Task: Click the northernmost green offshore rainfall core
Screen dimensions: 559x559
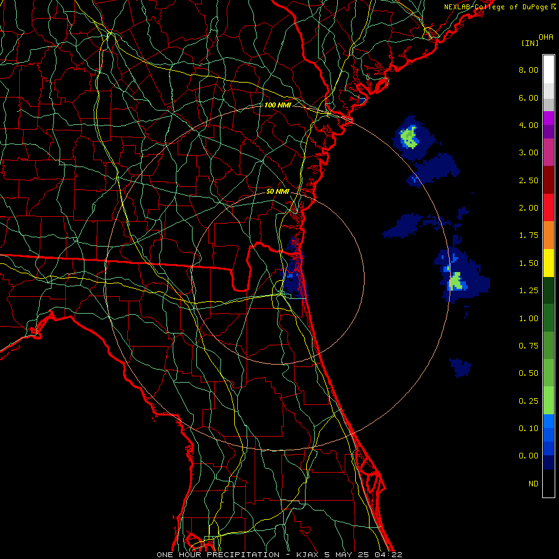Action: (409, 137)
